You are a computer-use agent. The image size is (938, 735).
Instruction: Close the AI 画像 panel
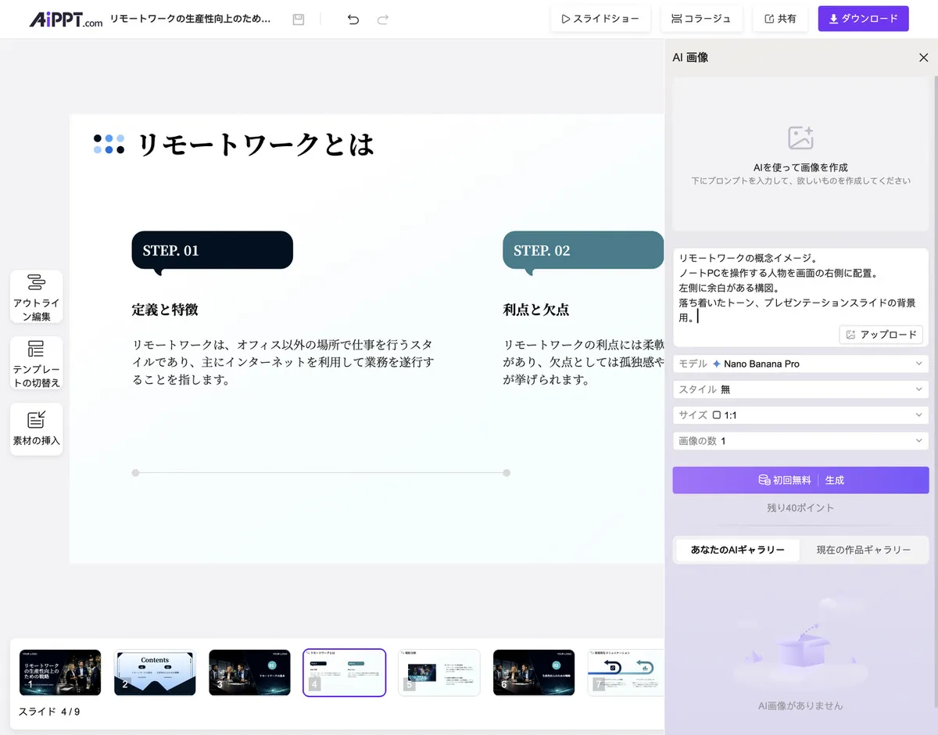coord(923,57)
